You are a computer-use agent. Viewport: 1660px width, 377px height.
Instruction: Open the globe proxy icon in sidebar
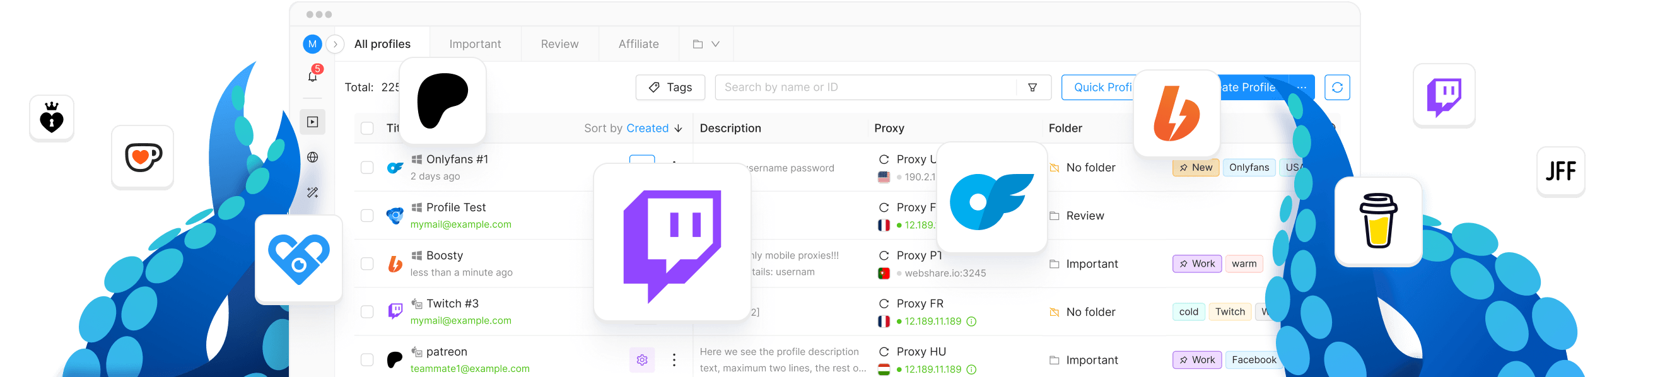313,157
